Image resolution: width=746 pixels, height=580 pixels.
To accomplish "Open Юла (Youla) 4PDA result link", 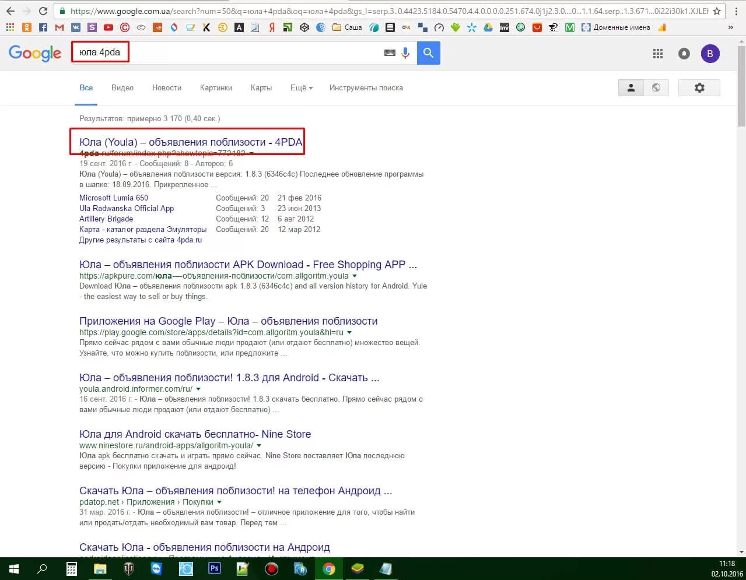I will (x=191, y=142).
